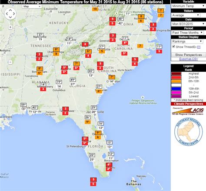
Task: Pan the map right with the right arrow
Action: (14, 14)
